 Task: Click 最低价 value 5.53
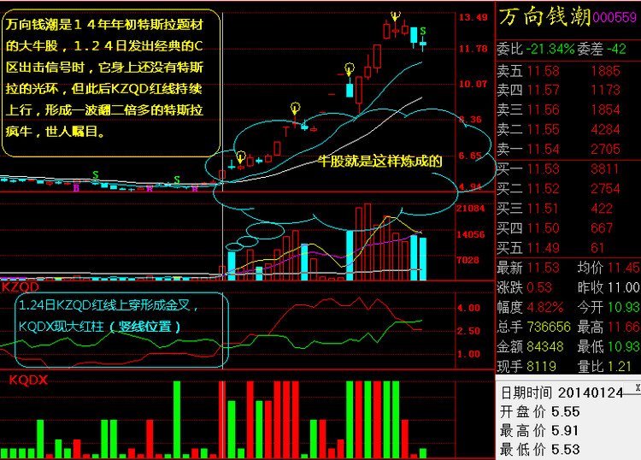(x=566, y=450)
